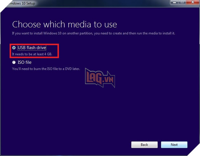Image resolution: width=200 pixels, height=156 pixels.
Task: Click the 'ISO file' label text
Action: pos(25,62)
